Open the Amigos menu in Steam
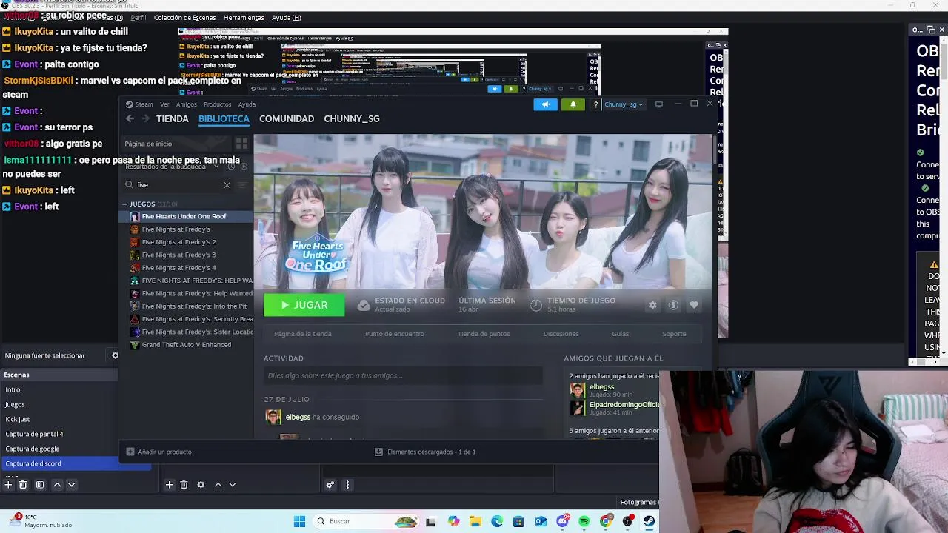Screen dimensions: 948x533 tap(187, 104)
